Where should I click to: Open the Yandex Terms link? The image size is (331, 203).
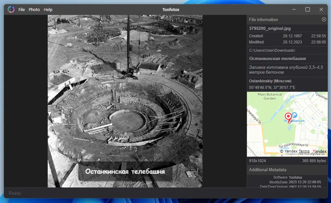pos(304,151)
